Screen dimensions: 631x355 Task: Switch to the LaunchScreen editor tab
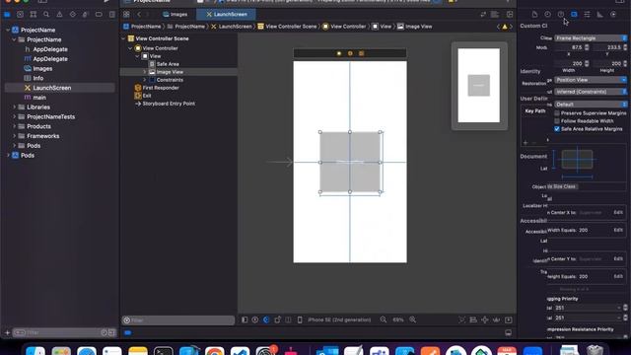point(226,15)
